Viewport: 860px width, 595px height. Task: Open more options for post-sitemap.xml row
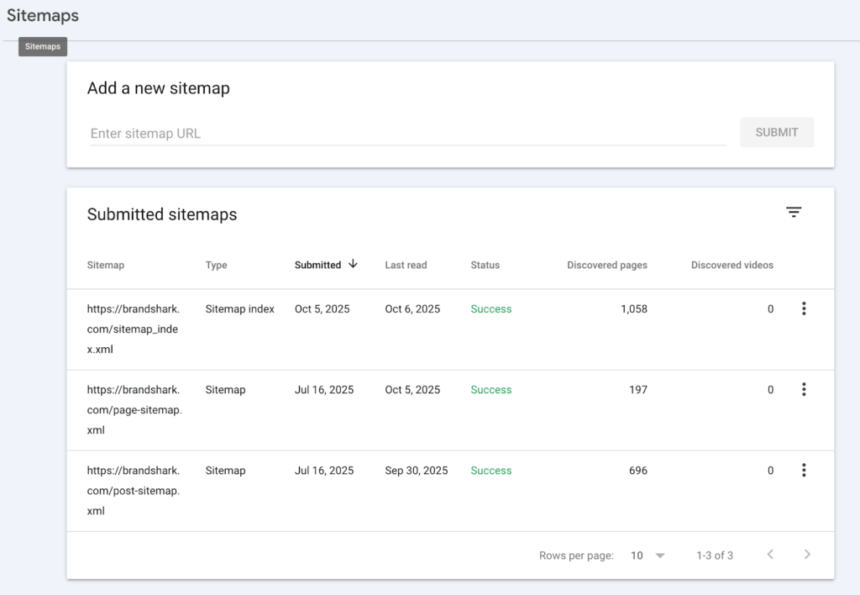804,471
